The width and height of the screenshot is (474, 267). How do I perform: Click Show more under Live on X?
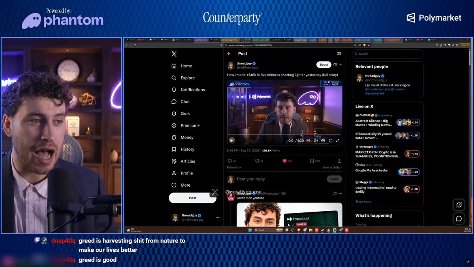click(363, 201)
